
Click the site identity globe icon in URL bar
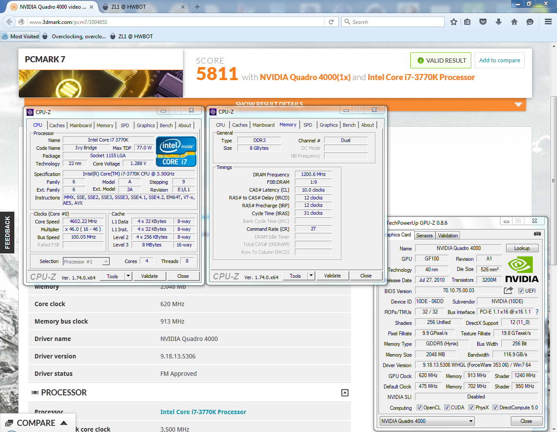[x=21, y=22]
